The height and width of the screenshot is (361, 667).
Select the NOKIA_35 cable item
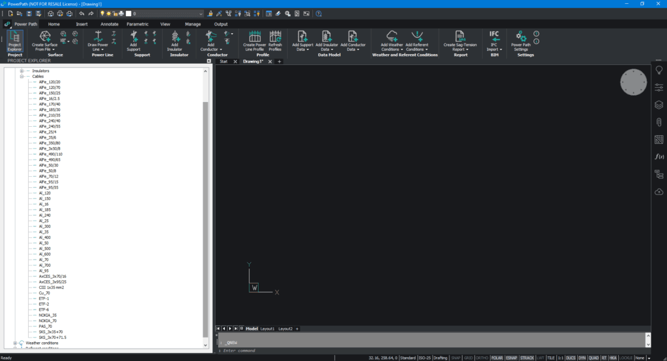click(48, 315)
